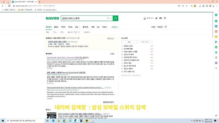Viewport: 219px width, 123px height.
Task: Click the NAVER logo
Action: coord(52,18)
